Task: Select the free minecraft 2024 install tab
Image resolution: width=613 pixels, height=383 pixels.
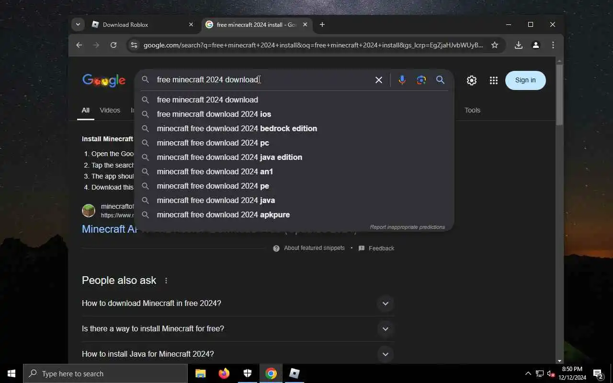Action: (x=257, y=24)
